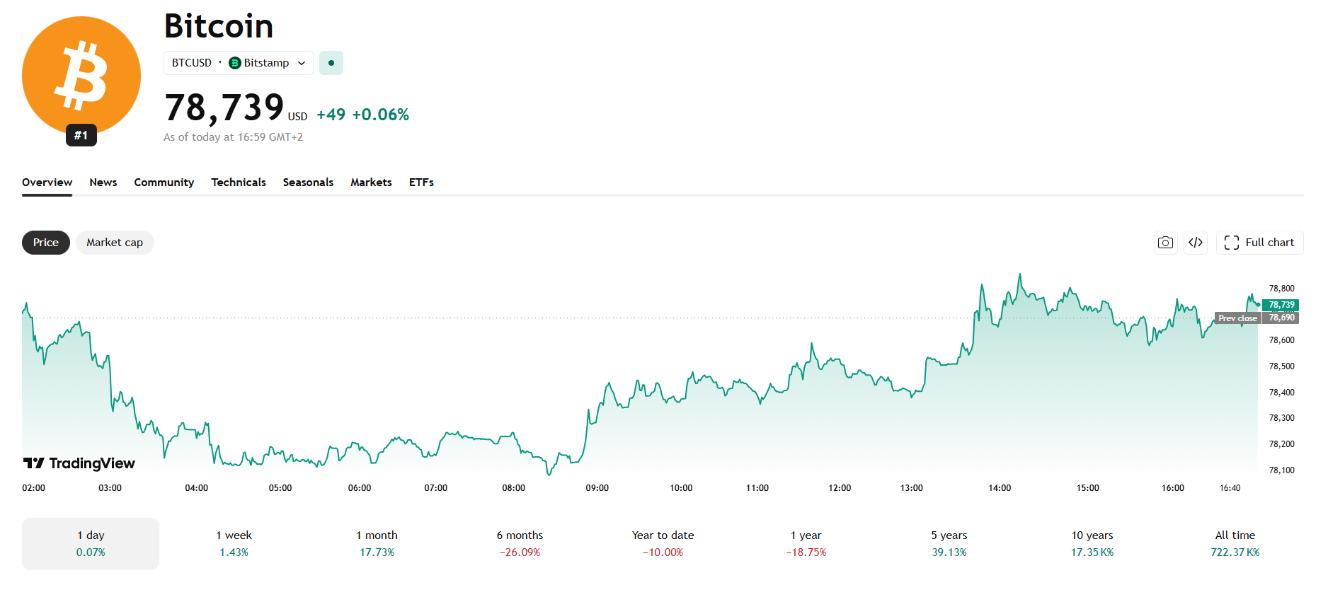Select the 1 year range
The image size is (1328, 597).
pyautogui.click(x=806, y=544)
